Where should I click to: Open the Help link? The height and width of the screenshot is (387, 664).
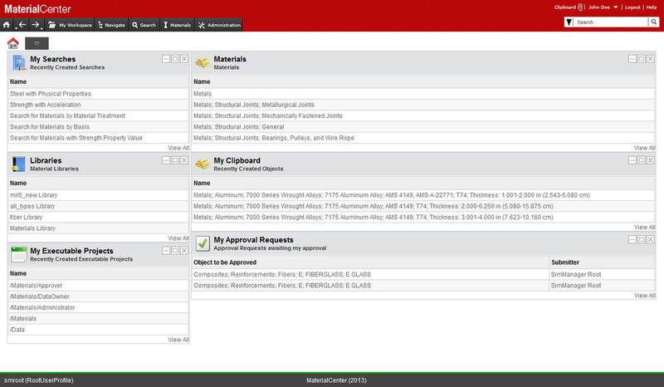pyautogui.click(x=652, y=7)
